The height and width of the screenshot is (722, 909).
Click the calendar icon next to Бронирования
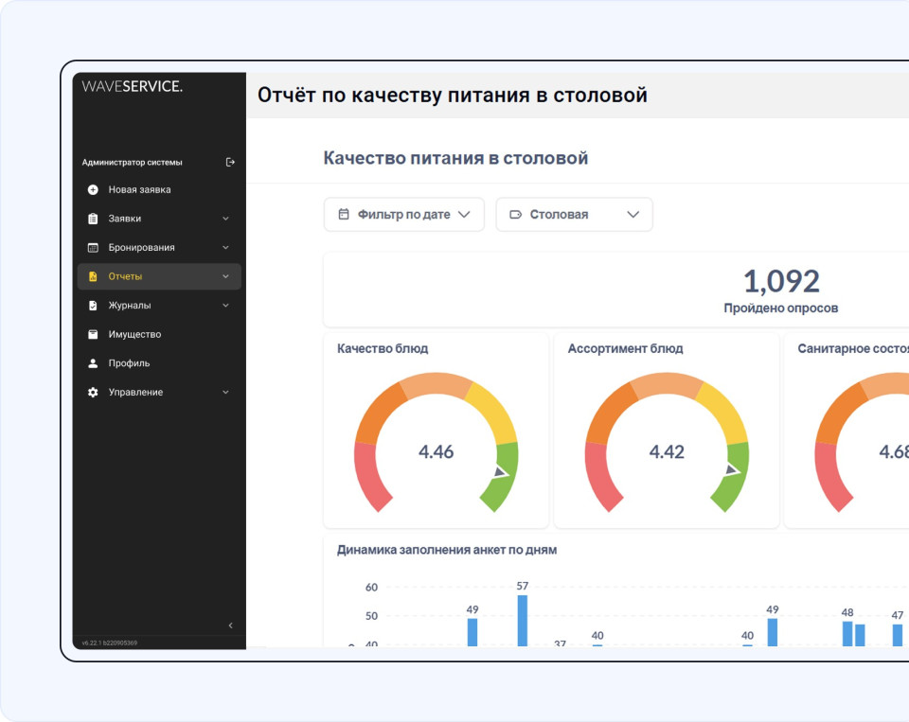[93, 248]
